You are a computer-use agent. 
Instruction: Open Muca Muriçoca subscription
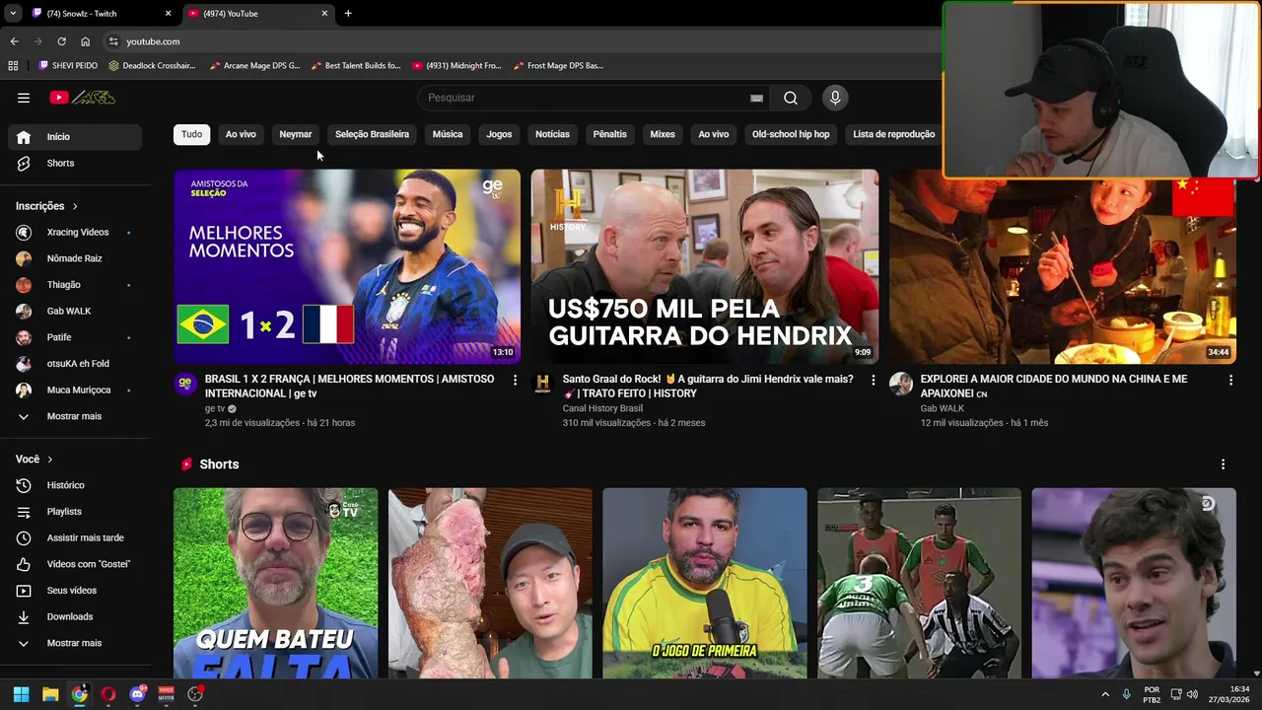point(75,390)
